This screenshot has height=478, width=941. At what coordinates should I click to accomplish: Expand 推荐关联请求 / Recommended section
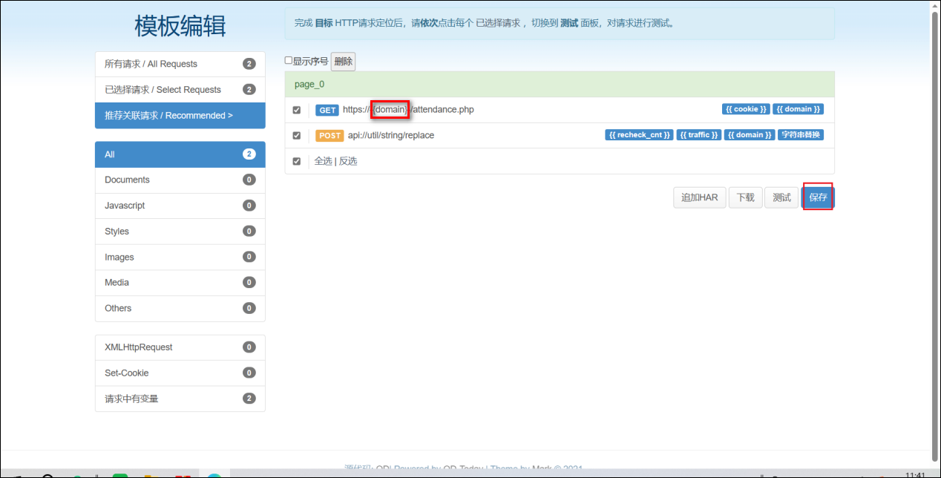[x=180, y=116]
